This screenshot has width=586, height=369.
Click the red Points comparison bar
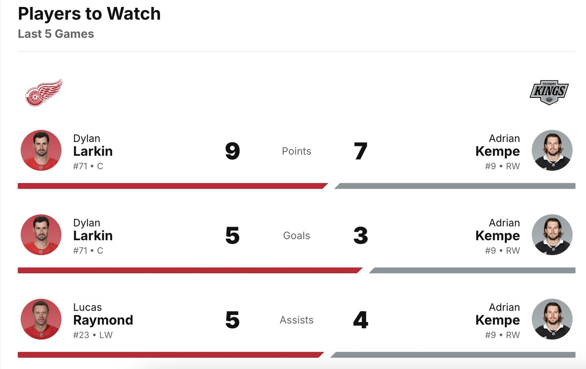coord(171,186)
